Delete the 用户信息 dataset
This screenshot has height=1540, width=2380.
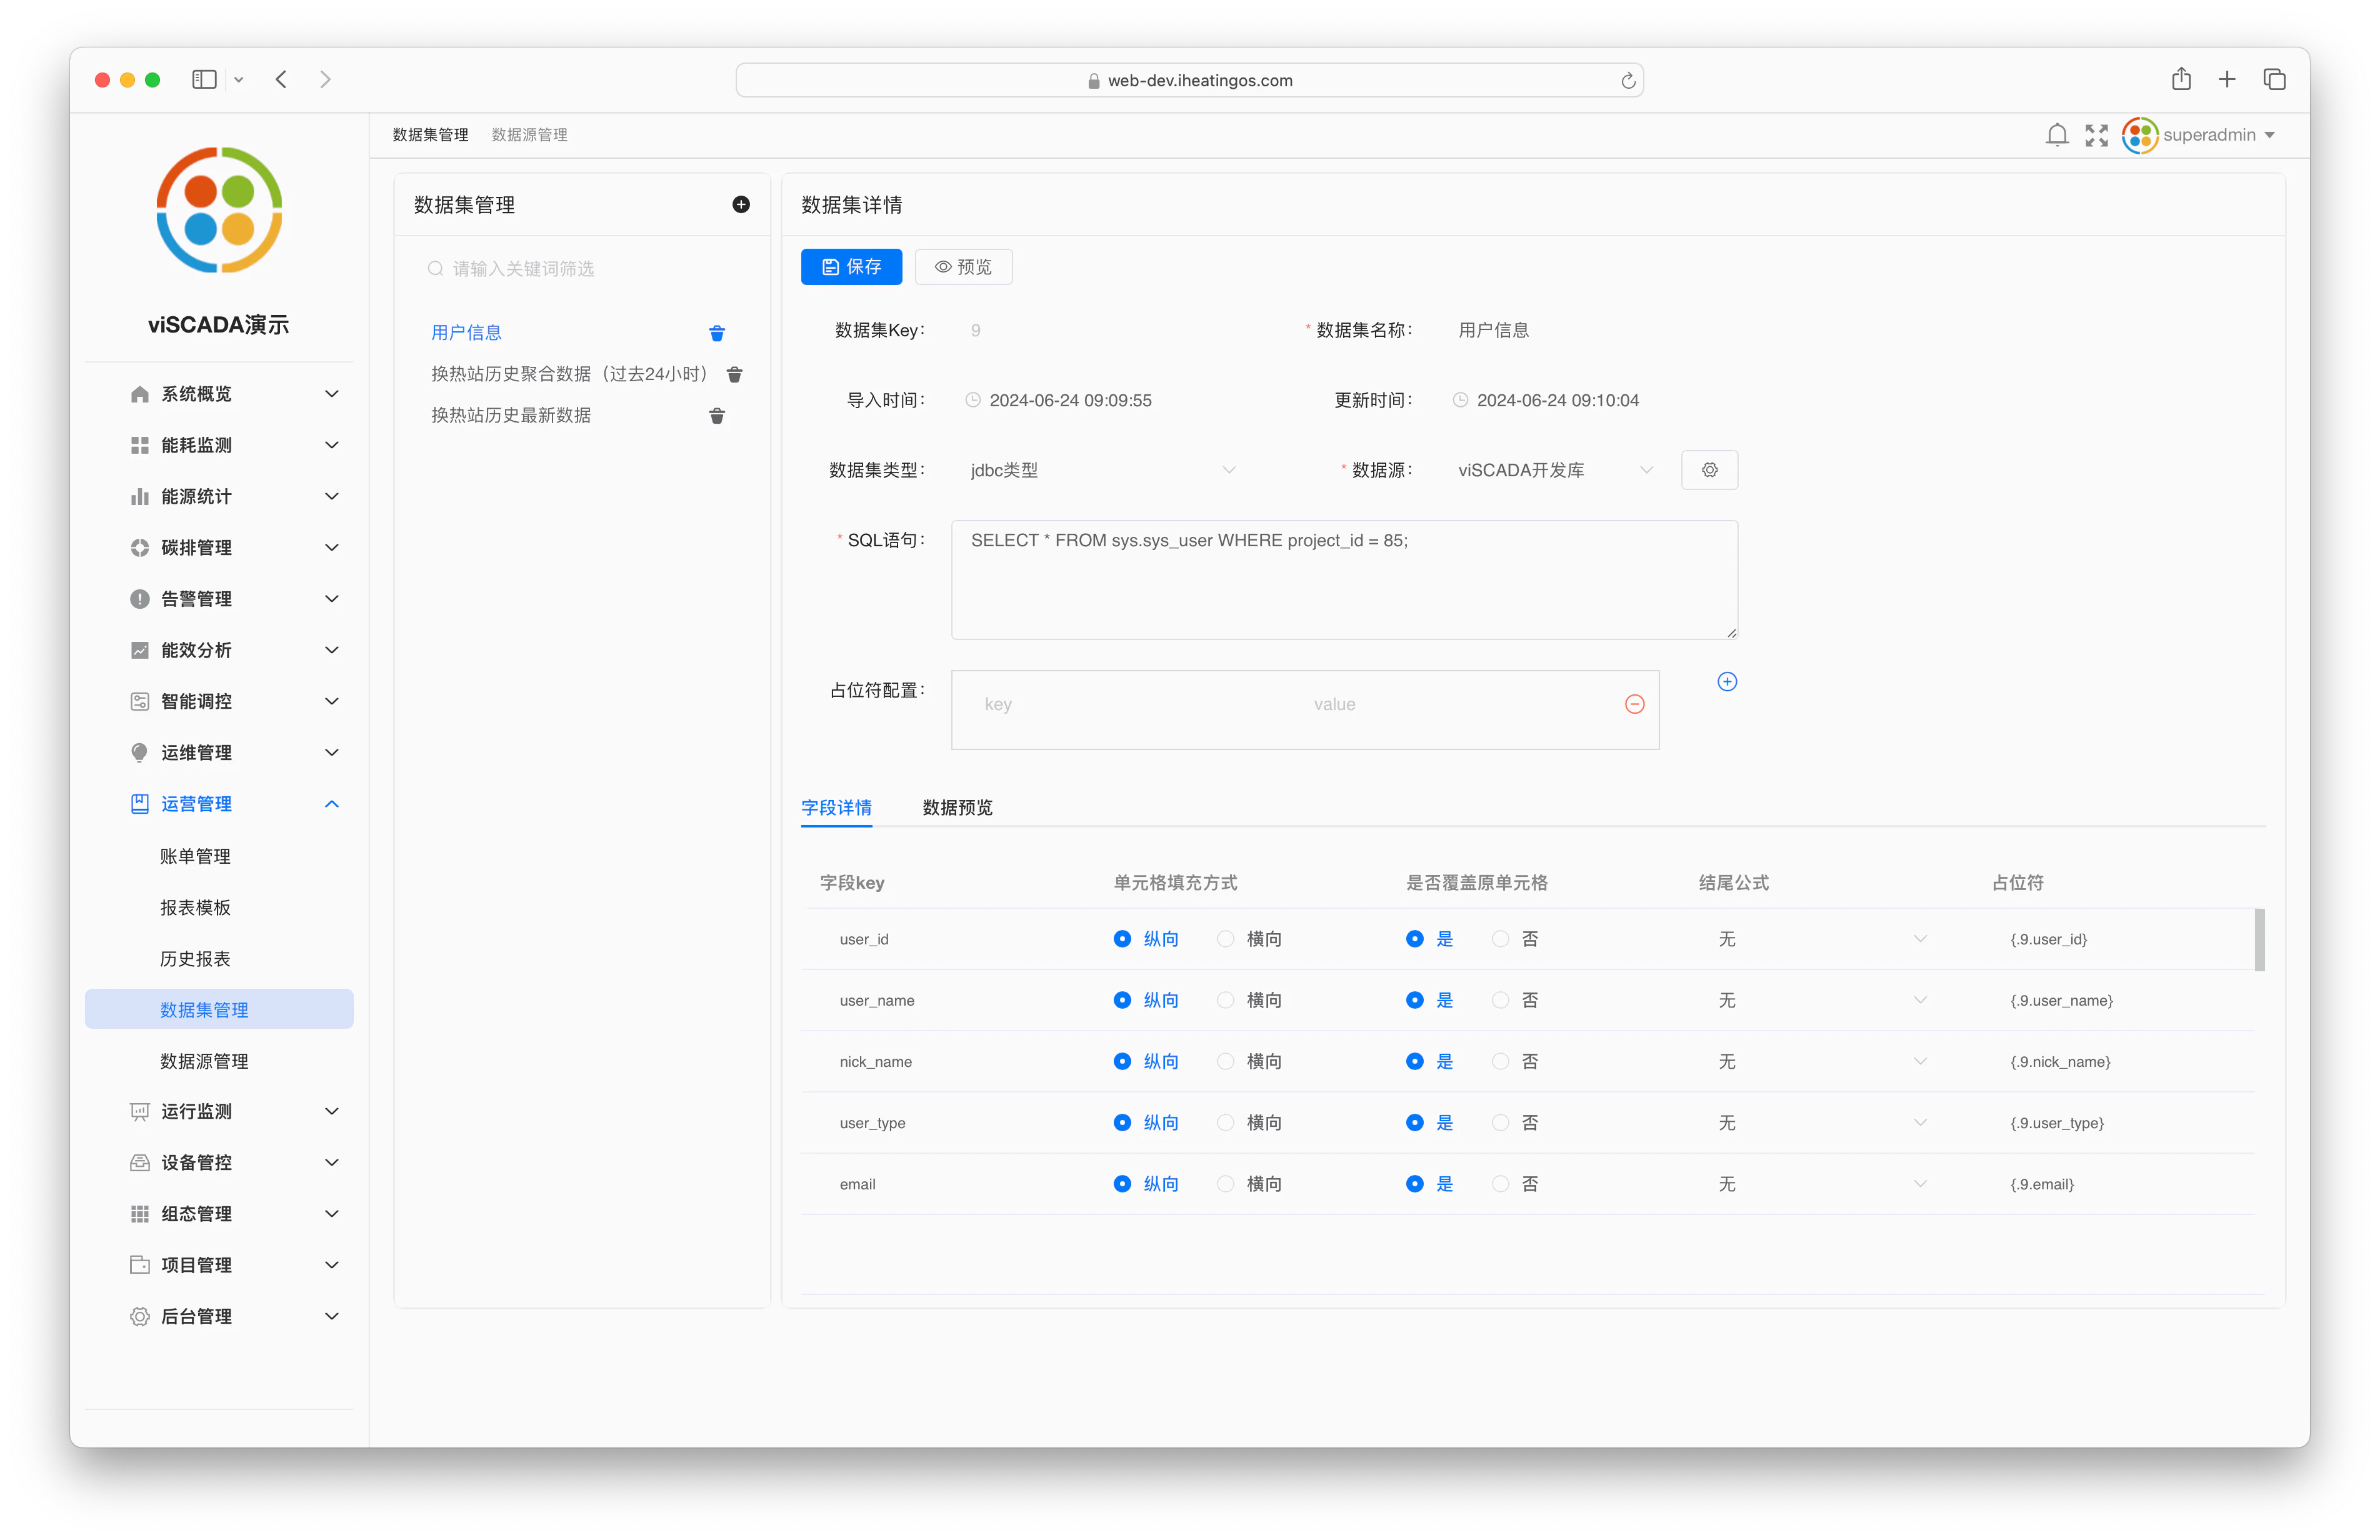point(717,333)
